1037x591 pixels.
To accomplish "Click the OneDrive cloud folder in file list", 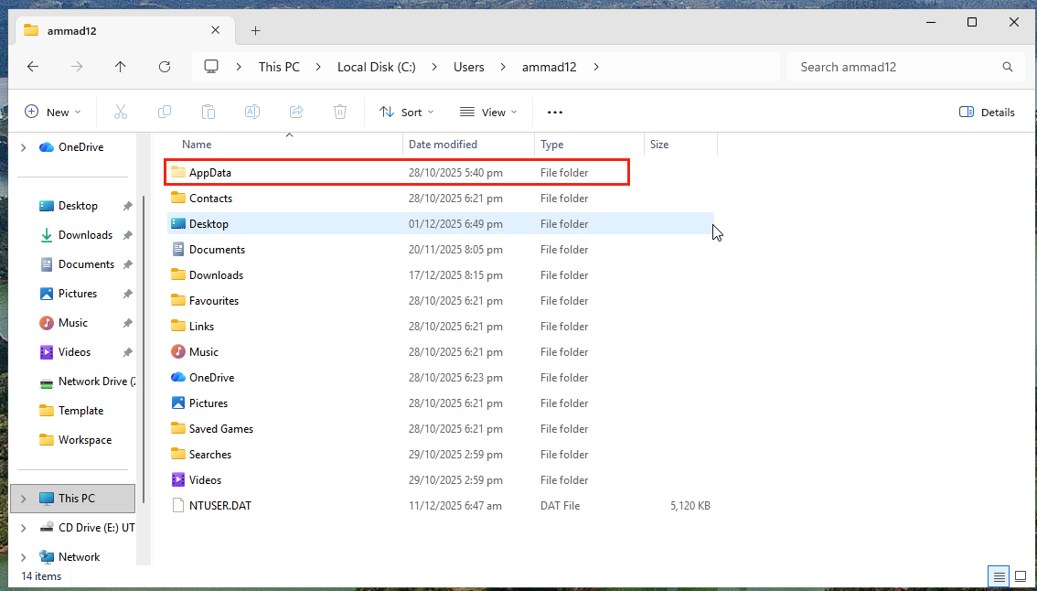I will [211, 377].
